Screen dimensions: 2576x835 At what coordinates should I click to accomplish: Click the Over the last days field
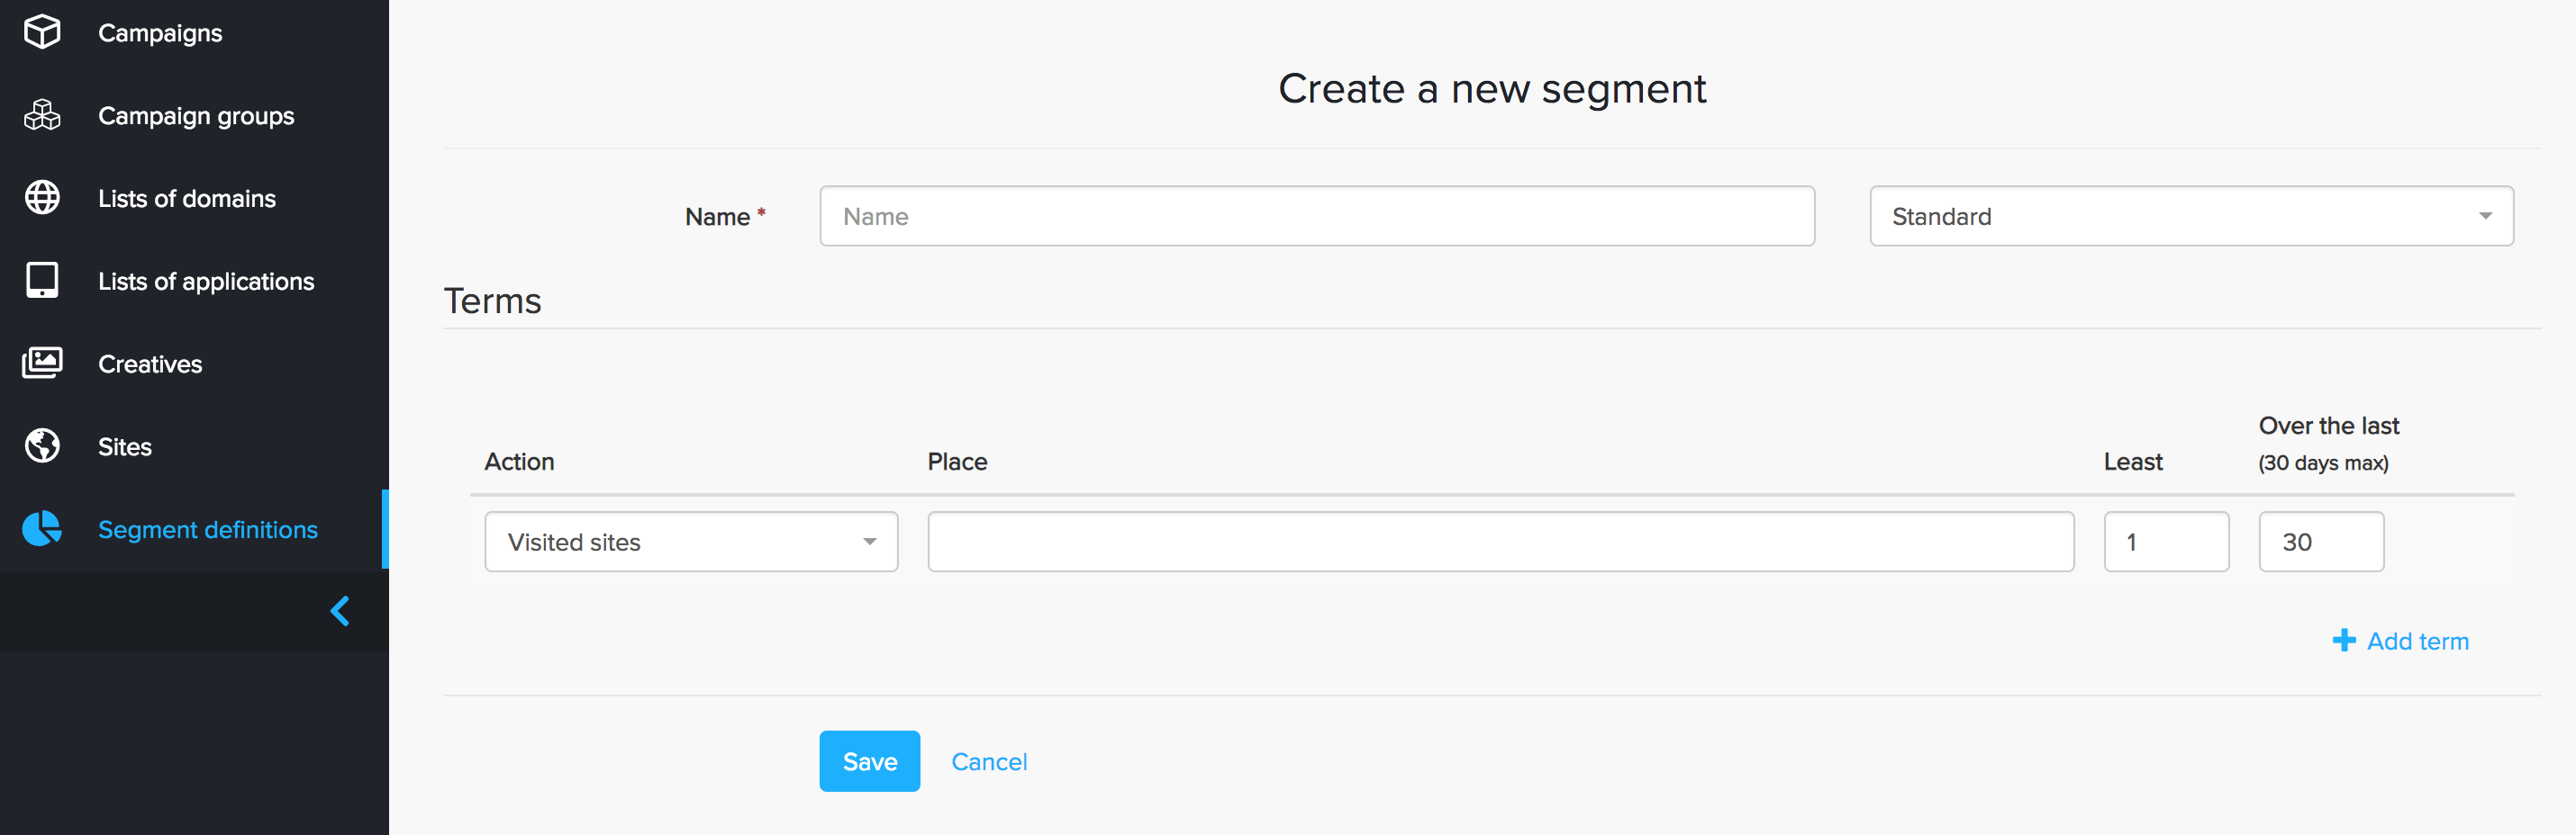[x=2320, y=543]
